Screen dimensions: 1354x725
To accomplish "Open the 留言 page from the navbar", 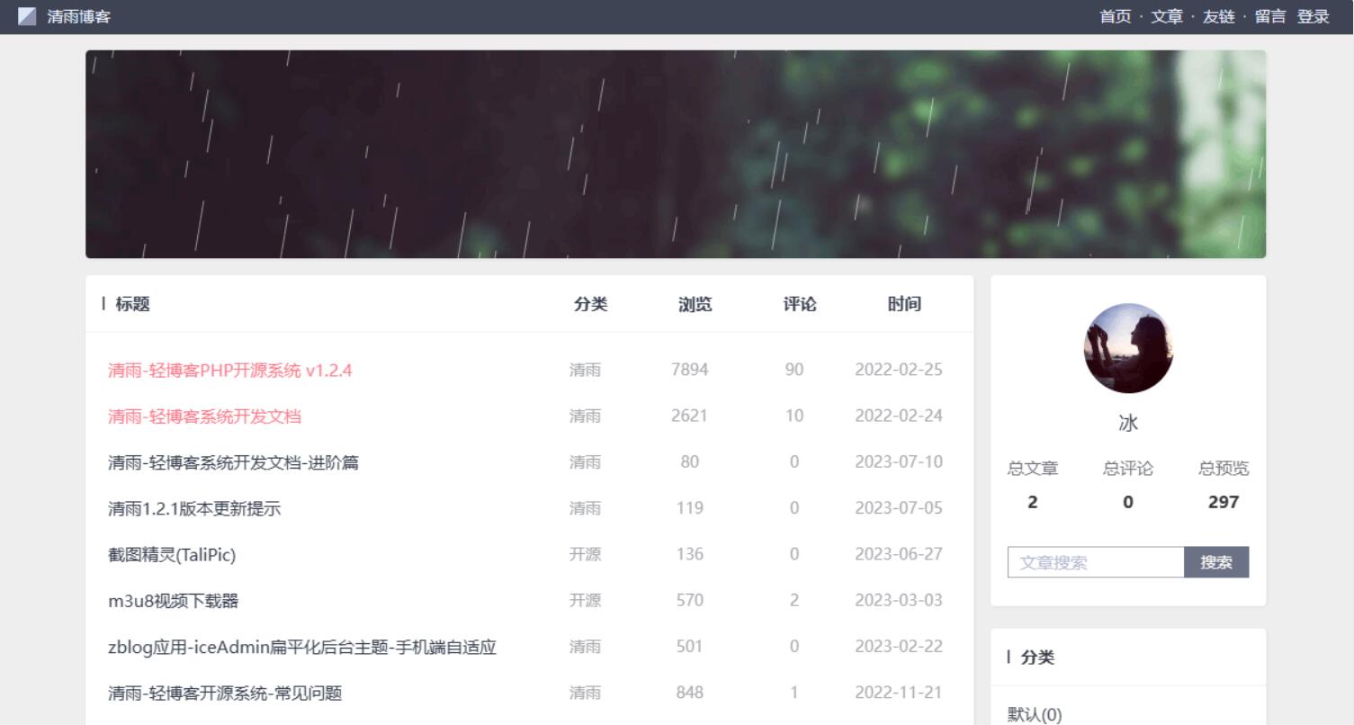I will tap(1269, 16).
